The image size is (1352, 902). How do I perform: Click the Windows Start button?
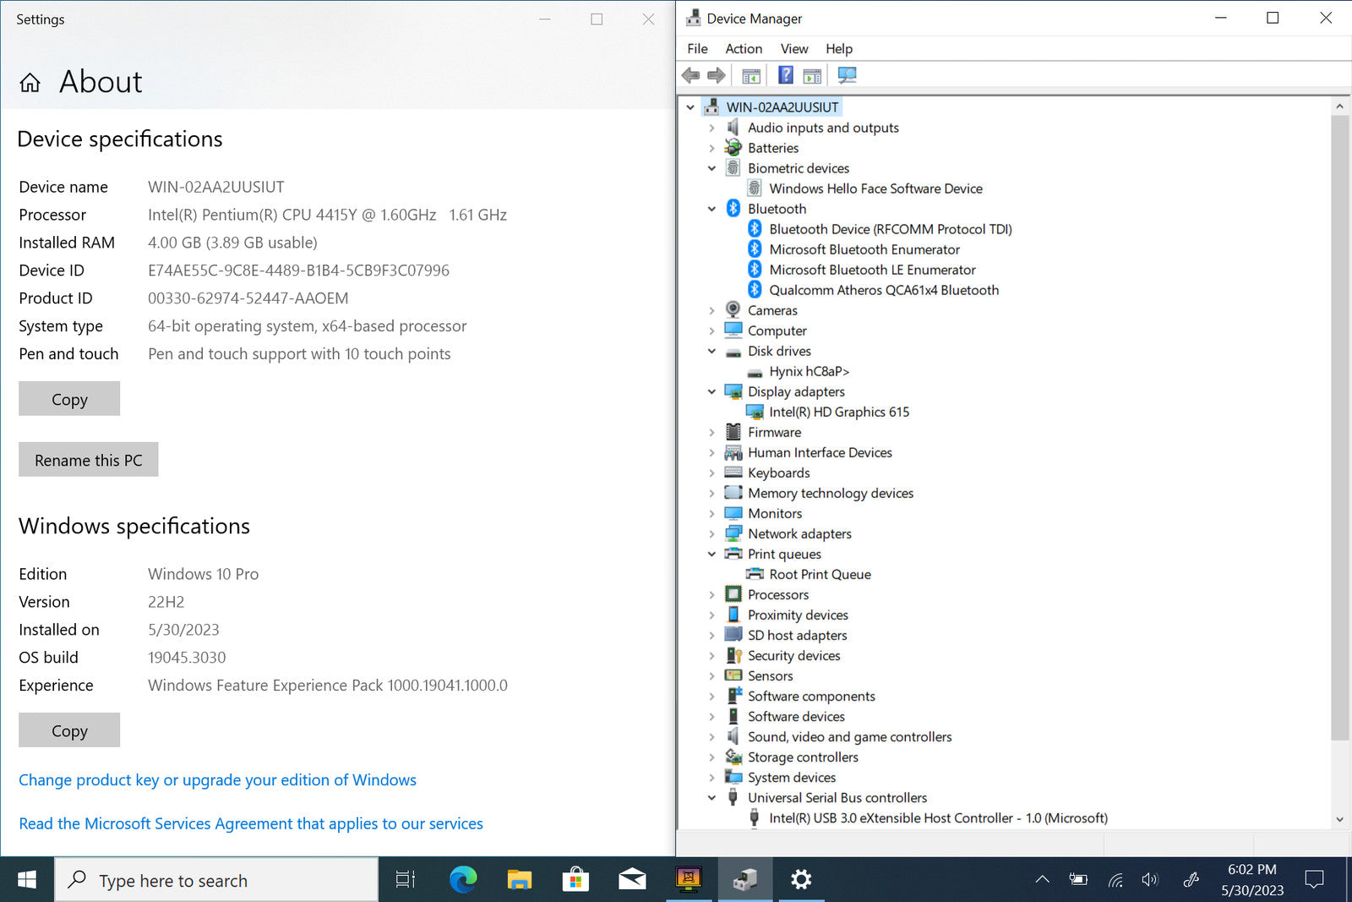pos(27,880)
